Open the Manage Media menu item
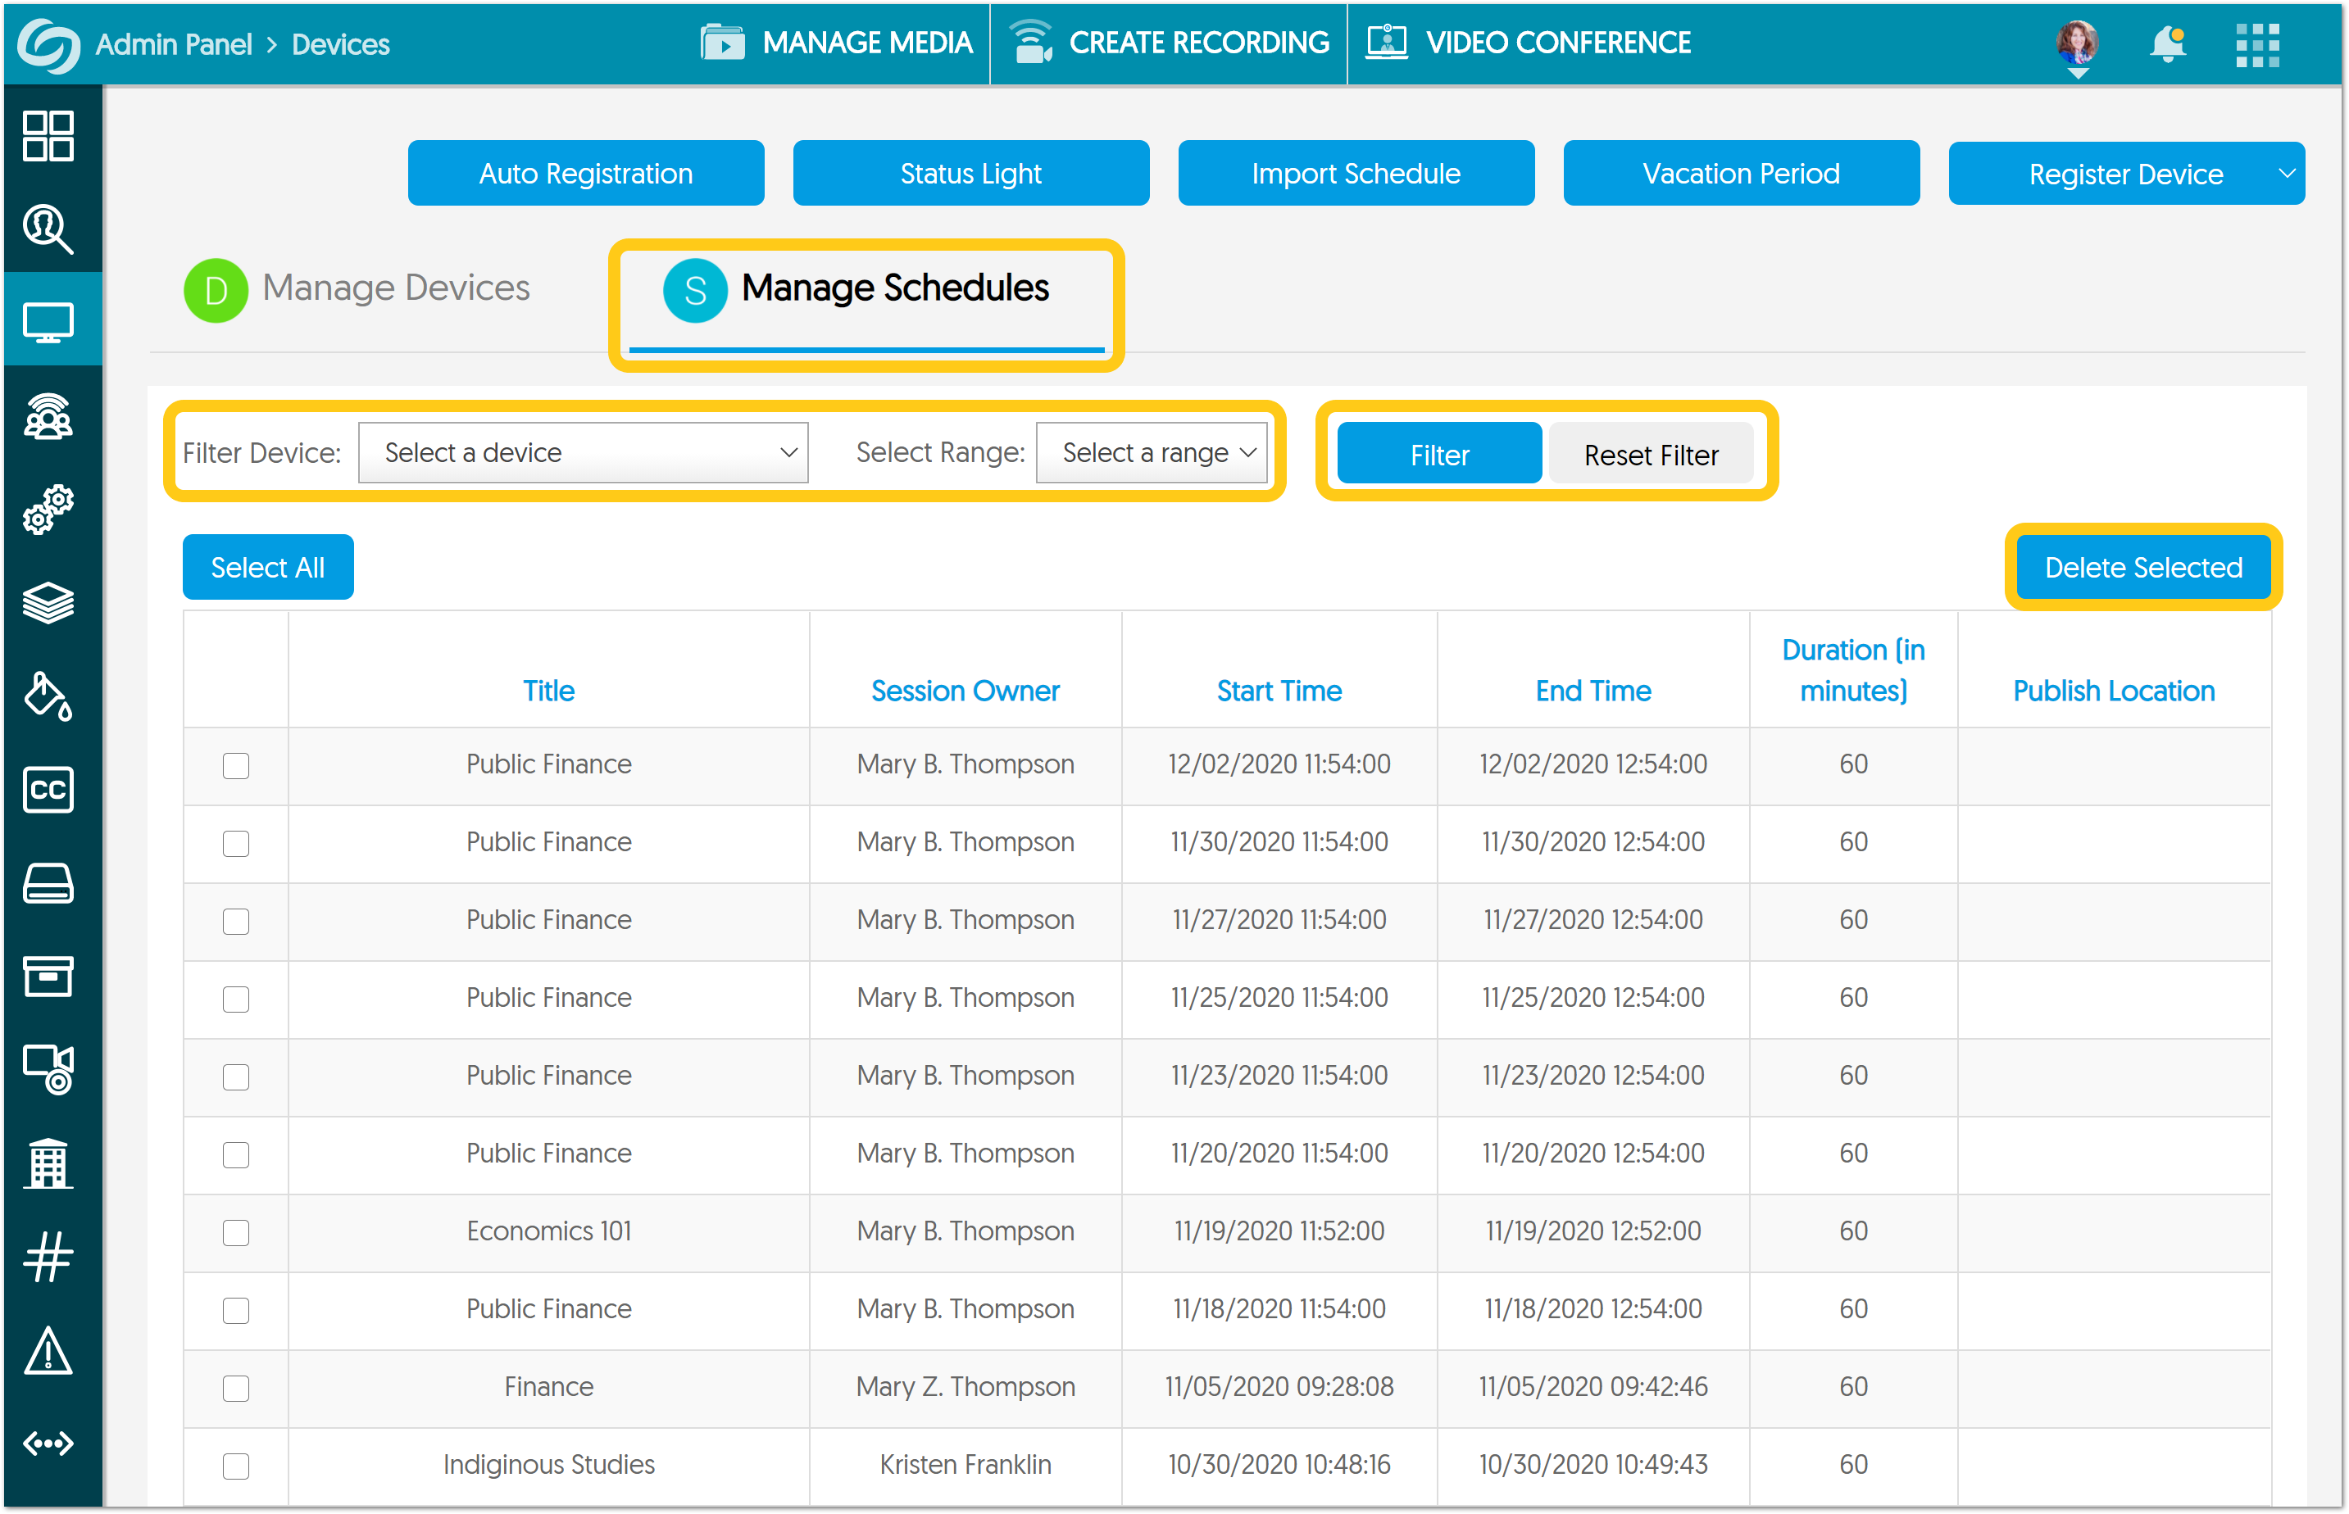The height and width of the screenshot is (1514, 2349). 835,43
